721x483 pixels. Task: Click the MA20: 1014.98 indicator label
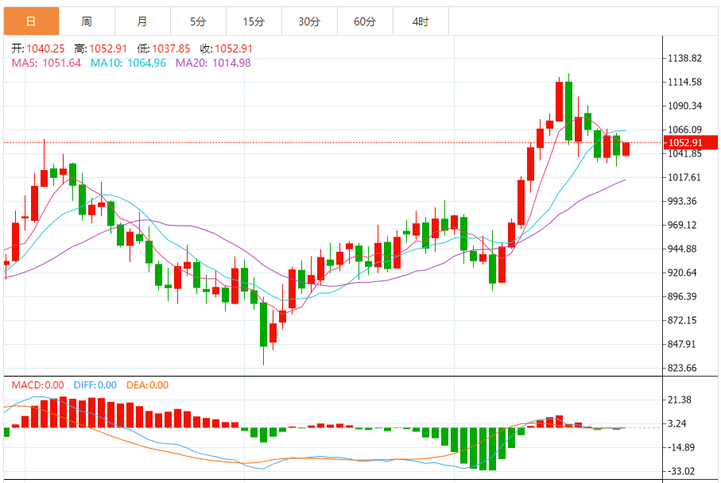[213, 63]
